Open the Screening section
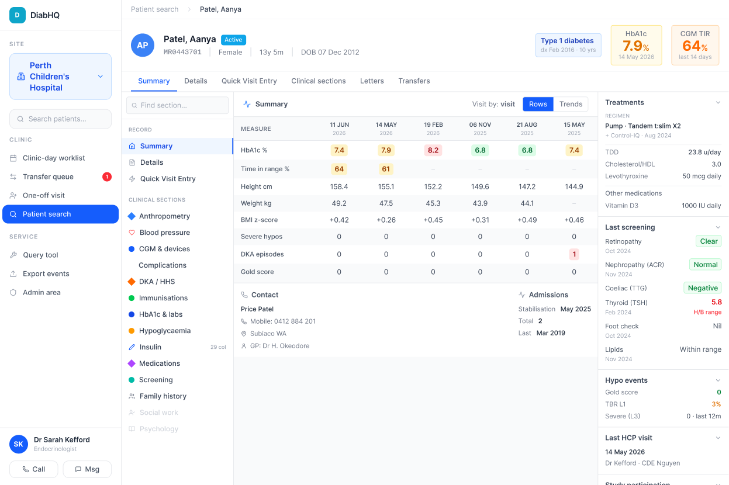Viewport: 729px width, 485px height. [x=177, y=380]
